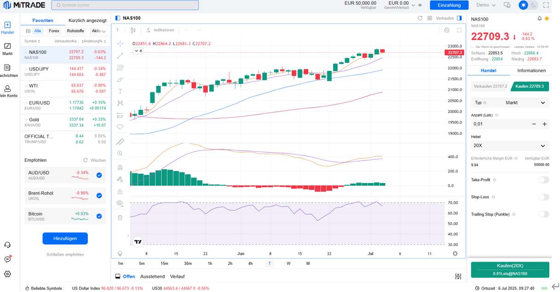Open the object tree layers icon
Image resolution: width=560 pixels, height=292 pixels.
point(120,253)
